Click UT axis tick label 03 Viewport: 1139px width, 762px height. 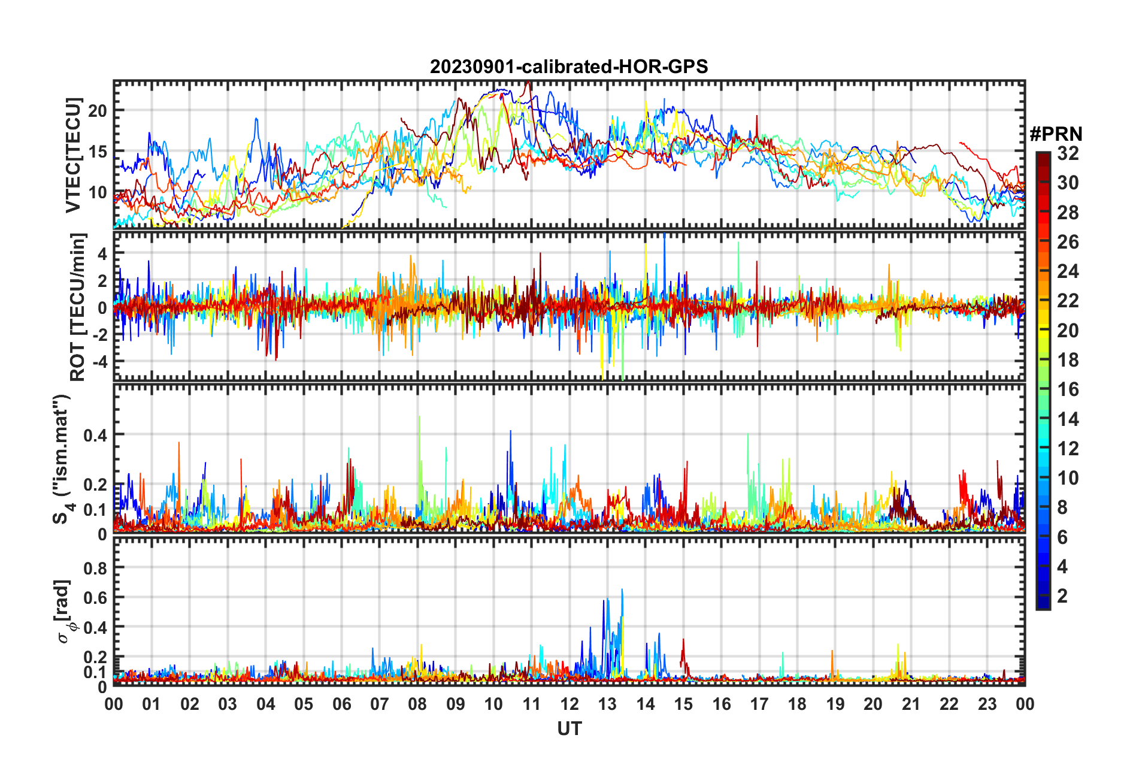(228, 704)
